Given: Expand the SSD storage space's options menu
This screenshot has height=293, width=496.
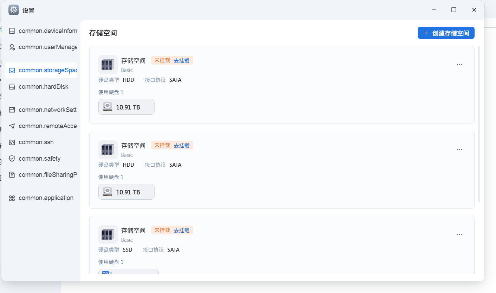Looking at the screenshot, I should click(459, 234).
